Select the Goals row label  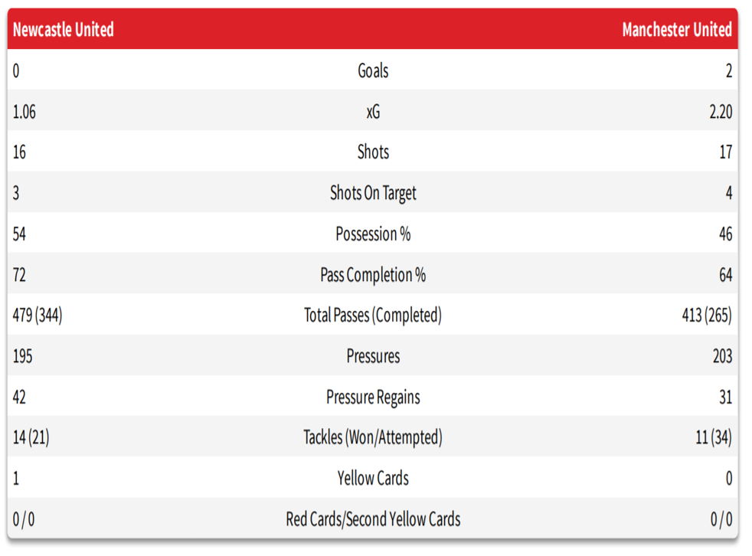[373, 71]
